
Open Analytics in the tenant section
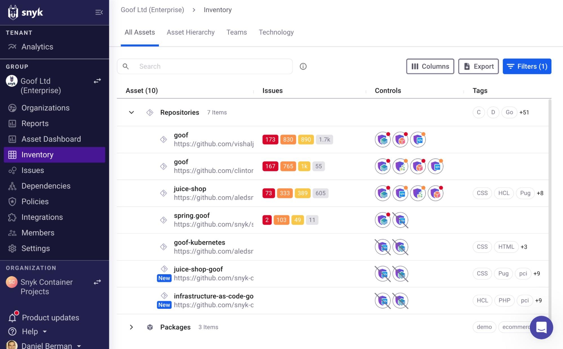point(37,47)
